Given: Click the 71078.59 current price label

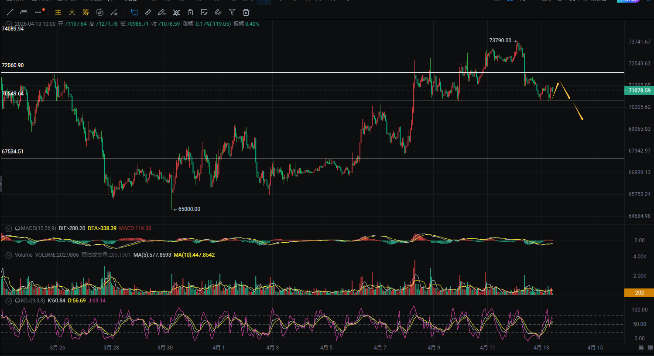Looking at the screenshot, I should point(639,91).
